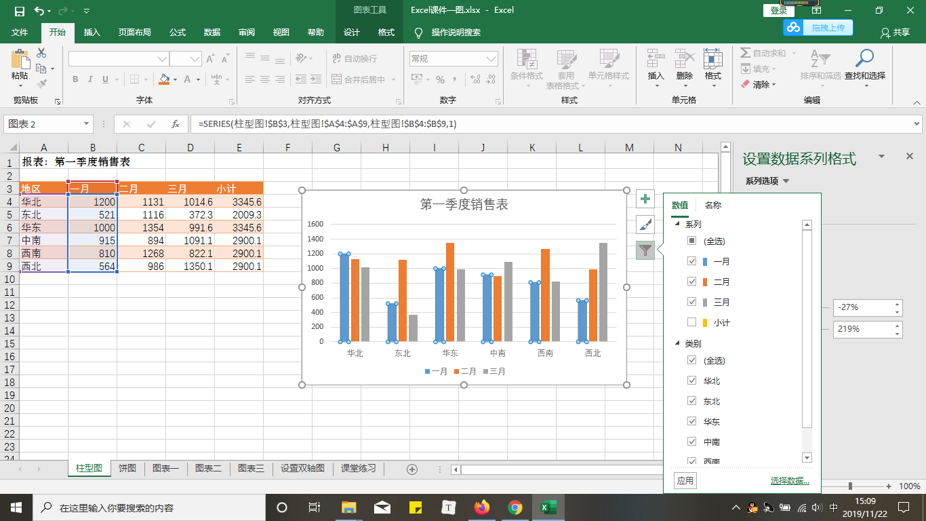Viewport: 926px width, 521px height.
Task: Click the insert function fx icon
Action: point(176,124)
